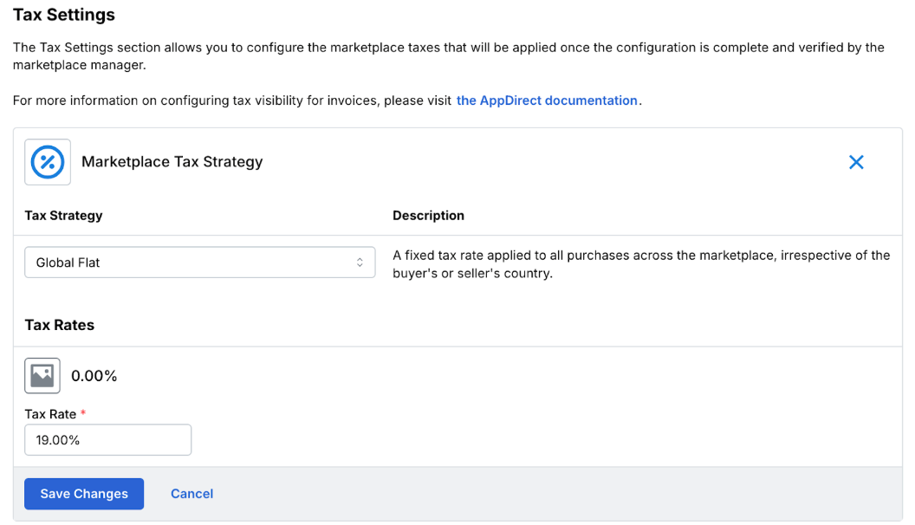Open the AppDirect documentation link

(547, 100)
